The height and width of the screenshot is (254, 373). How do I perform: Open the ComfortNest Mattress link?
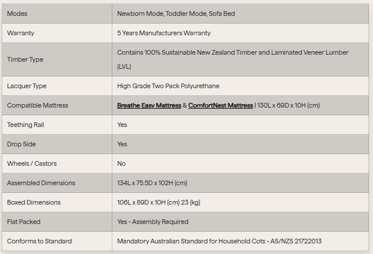(221, 105)
